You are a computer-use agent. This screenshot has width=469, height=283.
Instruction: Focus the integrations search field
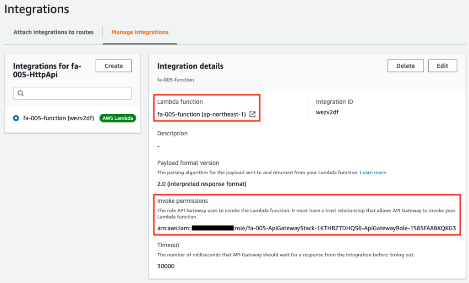[x=72, y=93]
